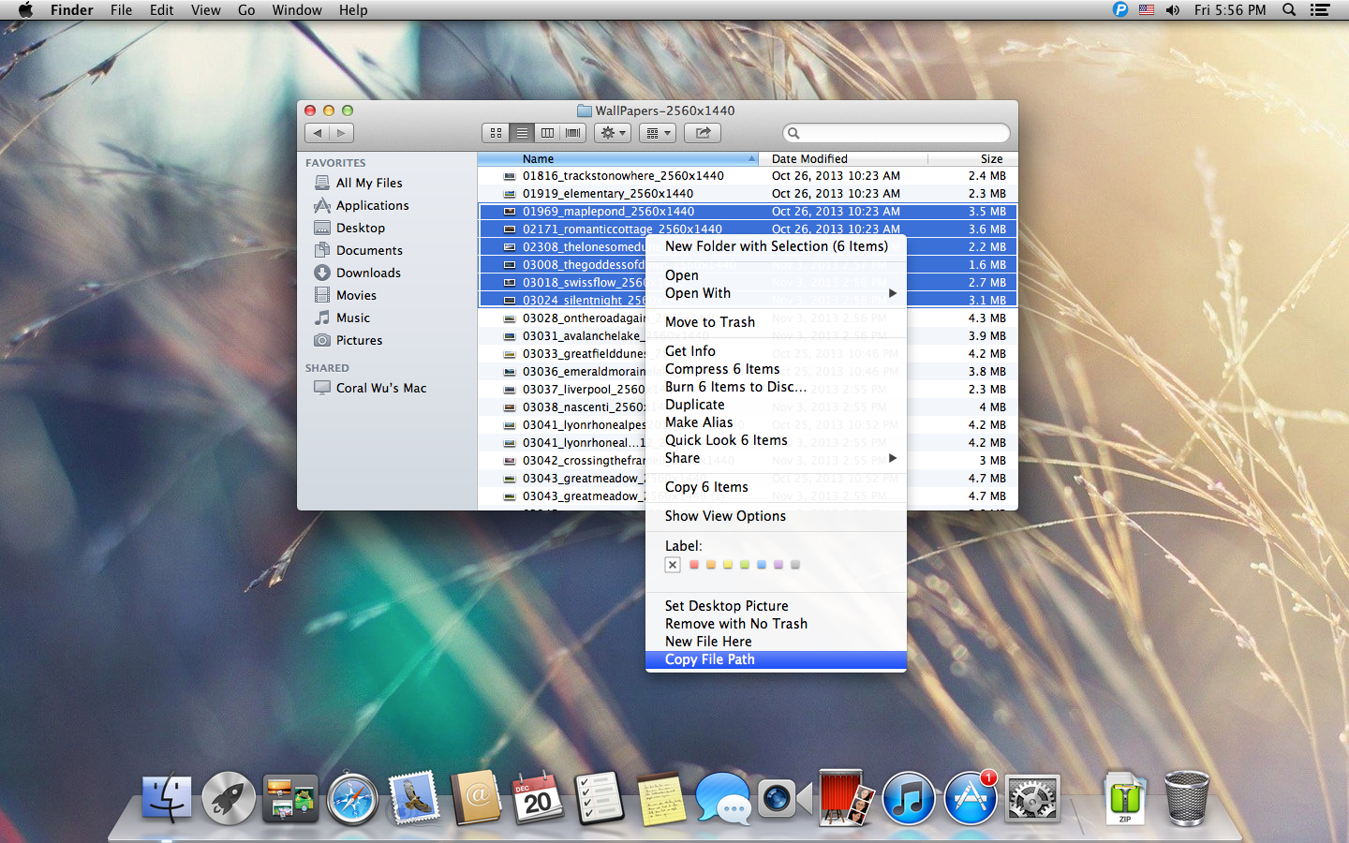Choose Compress 6 Items from the context menu
The width and height of the screenshot is (1349, 843).
coord(721,369)
